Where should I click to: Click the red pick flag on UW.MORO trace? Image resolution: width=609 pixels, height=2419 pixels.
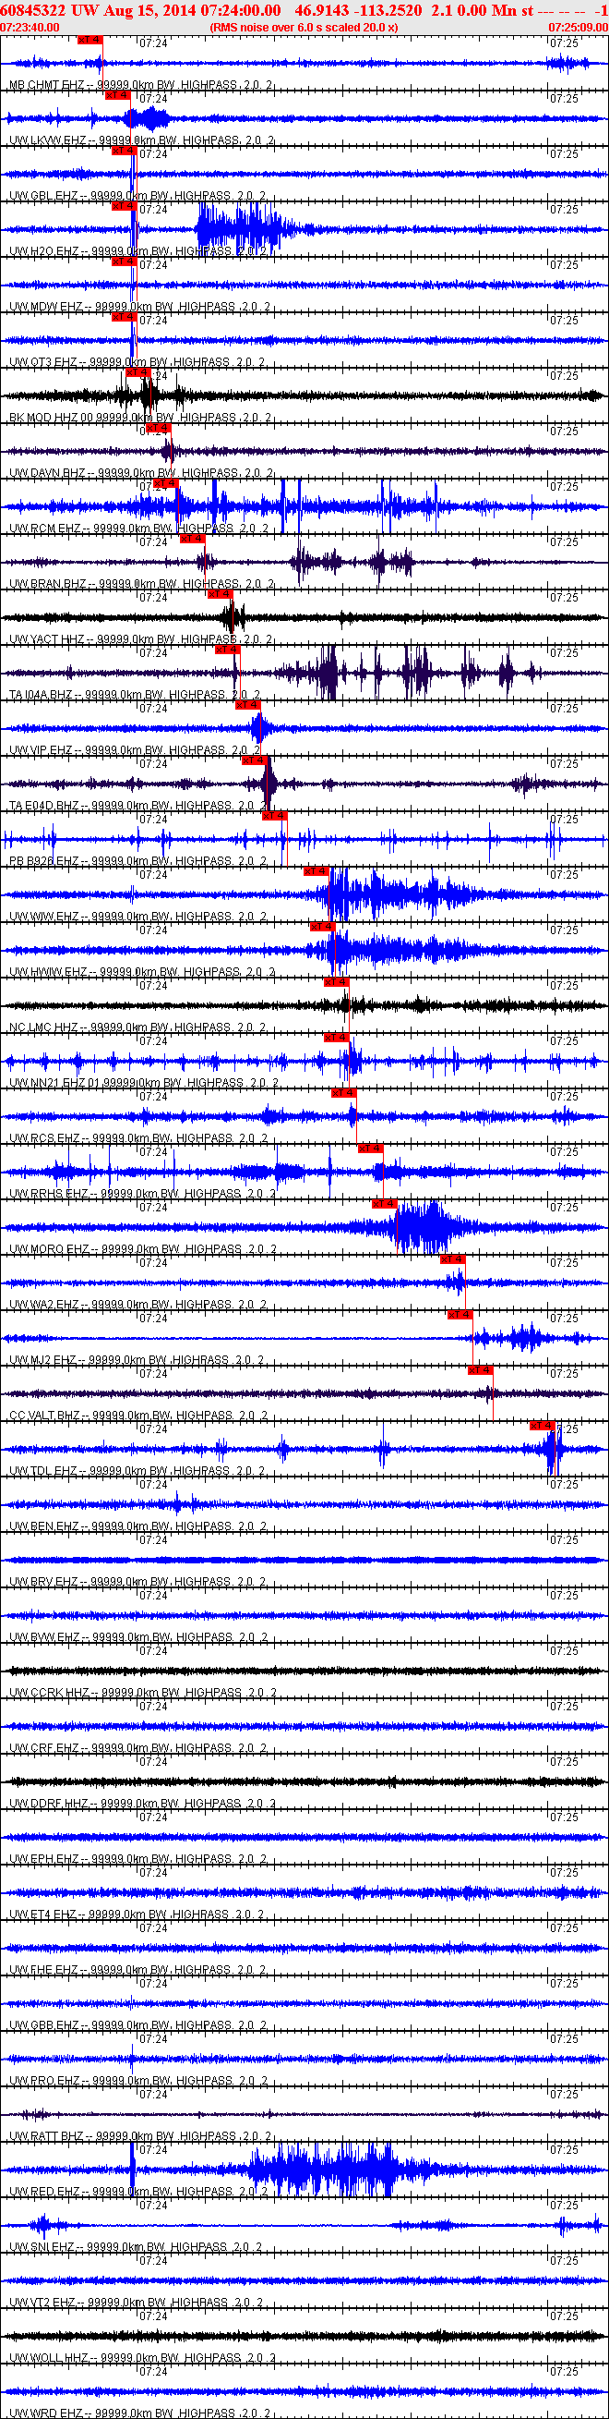[385, 1203]
